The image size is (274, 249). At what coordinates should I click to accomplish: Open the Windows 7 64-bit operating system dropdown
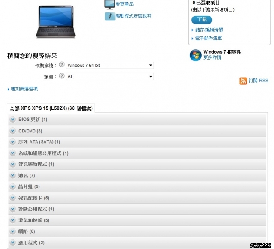click(x=110, y=65)
